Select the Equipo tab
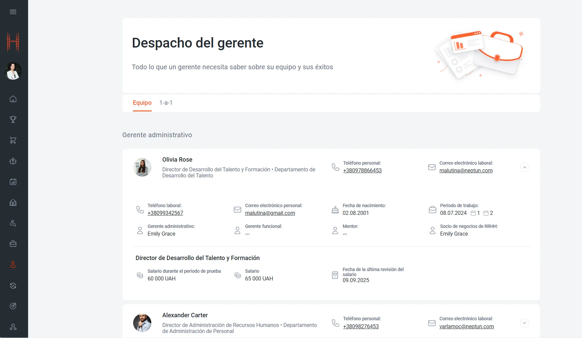 pos(142,103)
